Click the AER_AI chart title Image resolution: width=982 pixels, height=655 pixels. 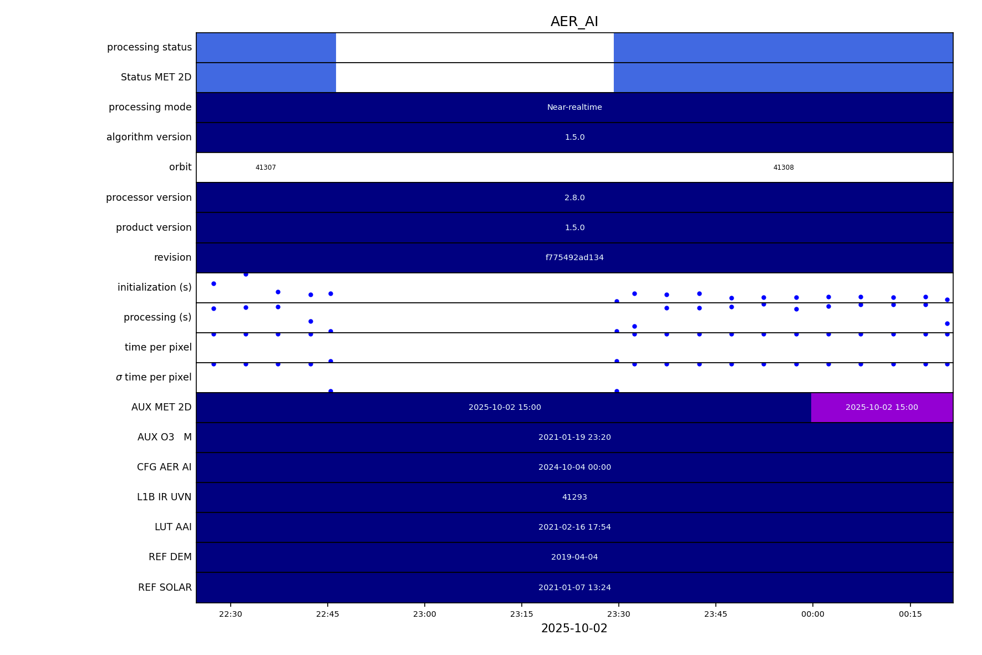point(574,22)
